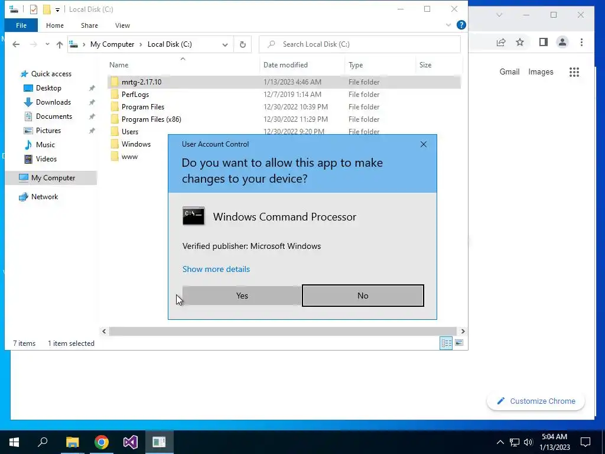Open Explorer help question mark icon
Image resolution: width=605 pixels, height=454 pixels.
(x=461, y=25)
